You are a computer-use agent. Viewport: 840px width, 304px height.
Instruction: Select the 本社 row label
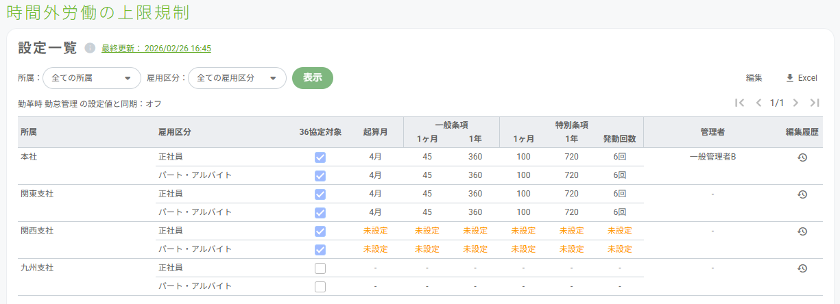point(29,157)
